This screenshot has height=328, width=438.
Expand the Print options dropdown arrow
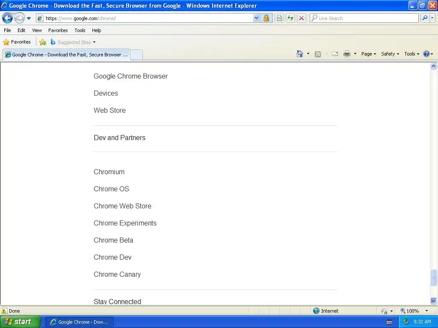point(355,54)
